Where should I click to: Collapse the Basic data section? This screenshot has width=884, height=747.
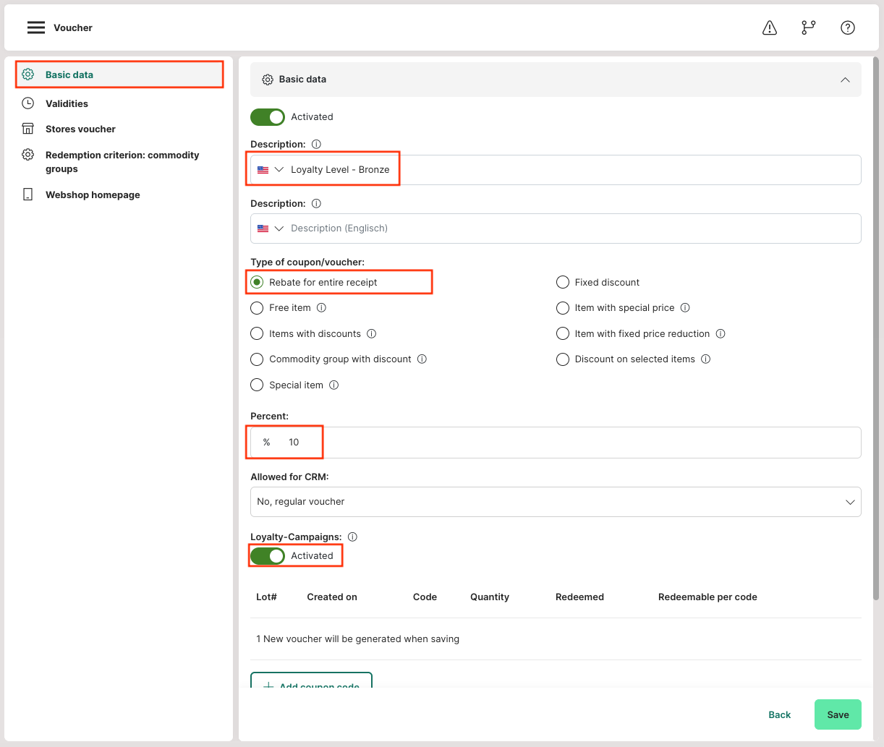point(844,80)
